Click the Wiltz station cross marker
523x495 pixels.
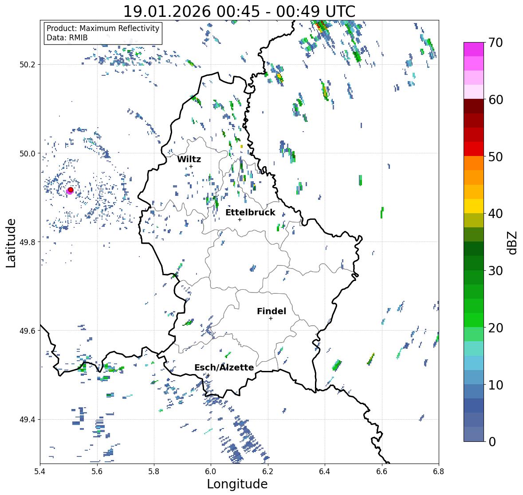(191, 166)
